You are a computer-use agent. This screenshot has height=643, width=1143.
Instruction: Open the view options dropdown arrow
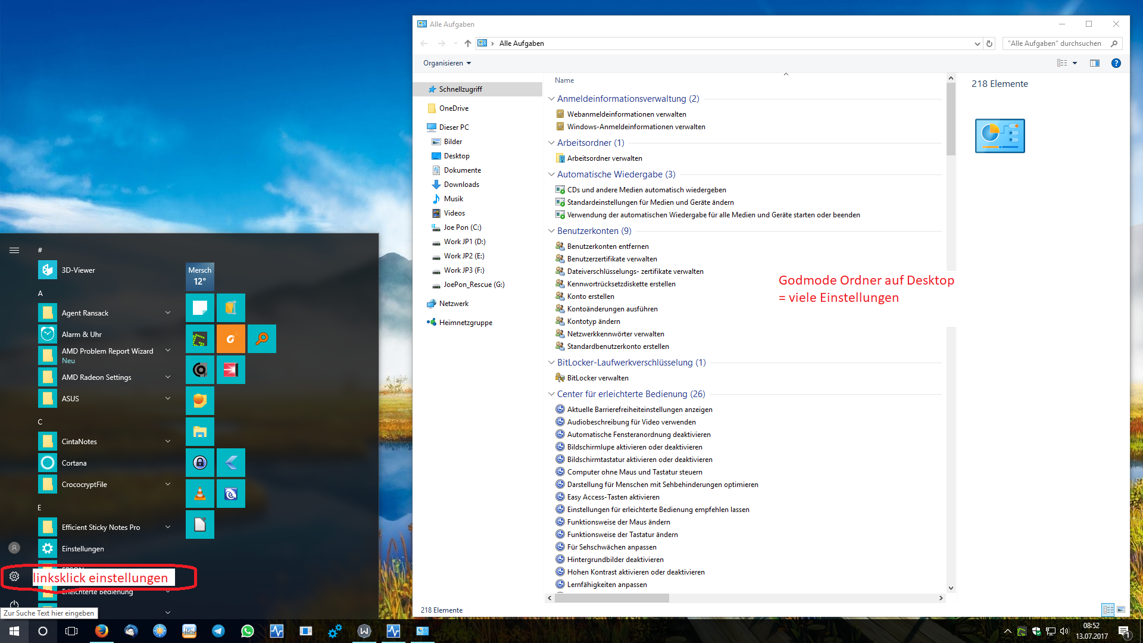click(x=1075, y=63)
